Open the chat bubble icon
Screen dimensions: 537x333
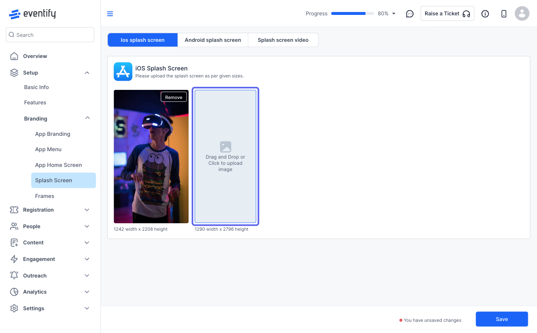(x=410, y=14)
